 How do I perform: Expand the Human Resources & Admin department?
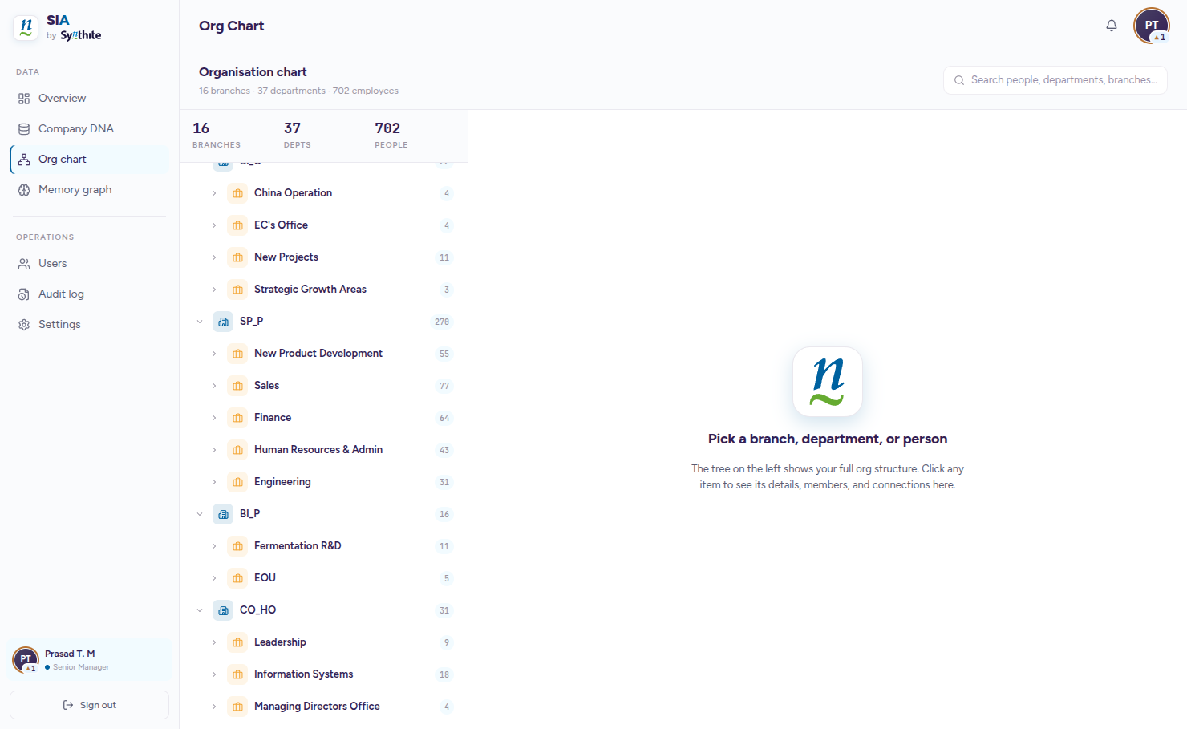tap(214, 450)
